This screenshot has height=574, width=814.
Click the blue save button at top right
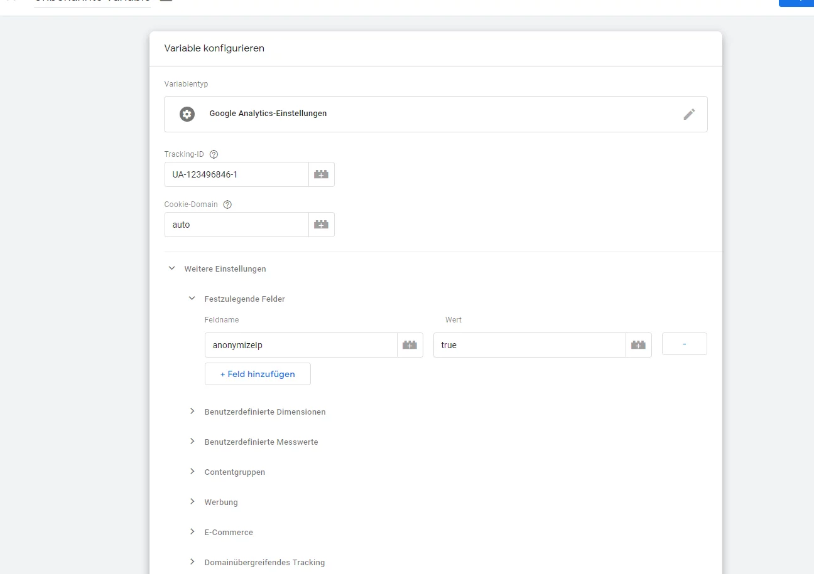pyautogui.click(x=796, y=3)
